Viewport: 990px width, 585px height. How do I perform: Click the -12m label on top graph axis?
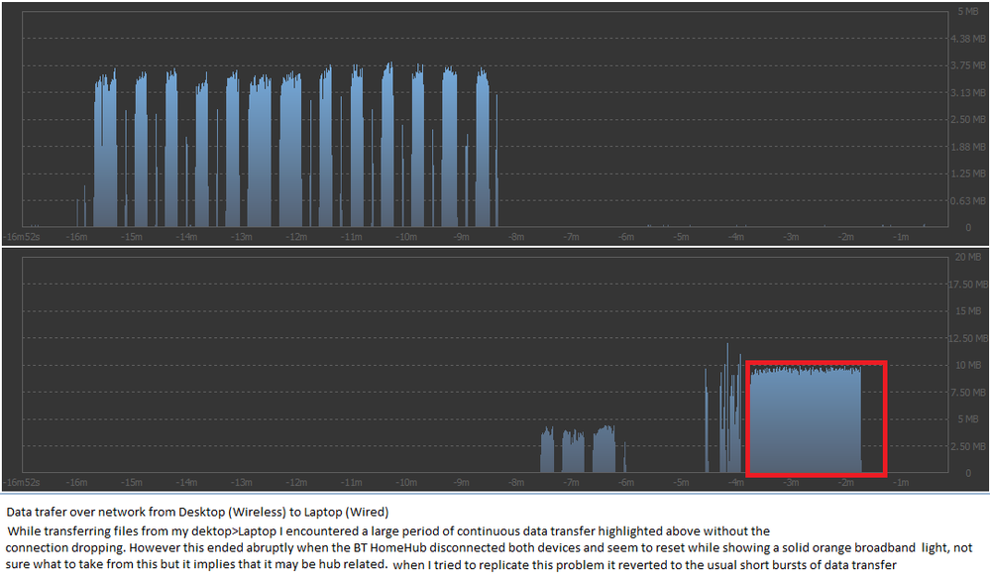tap(296, 237)
